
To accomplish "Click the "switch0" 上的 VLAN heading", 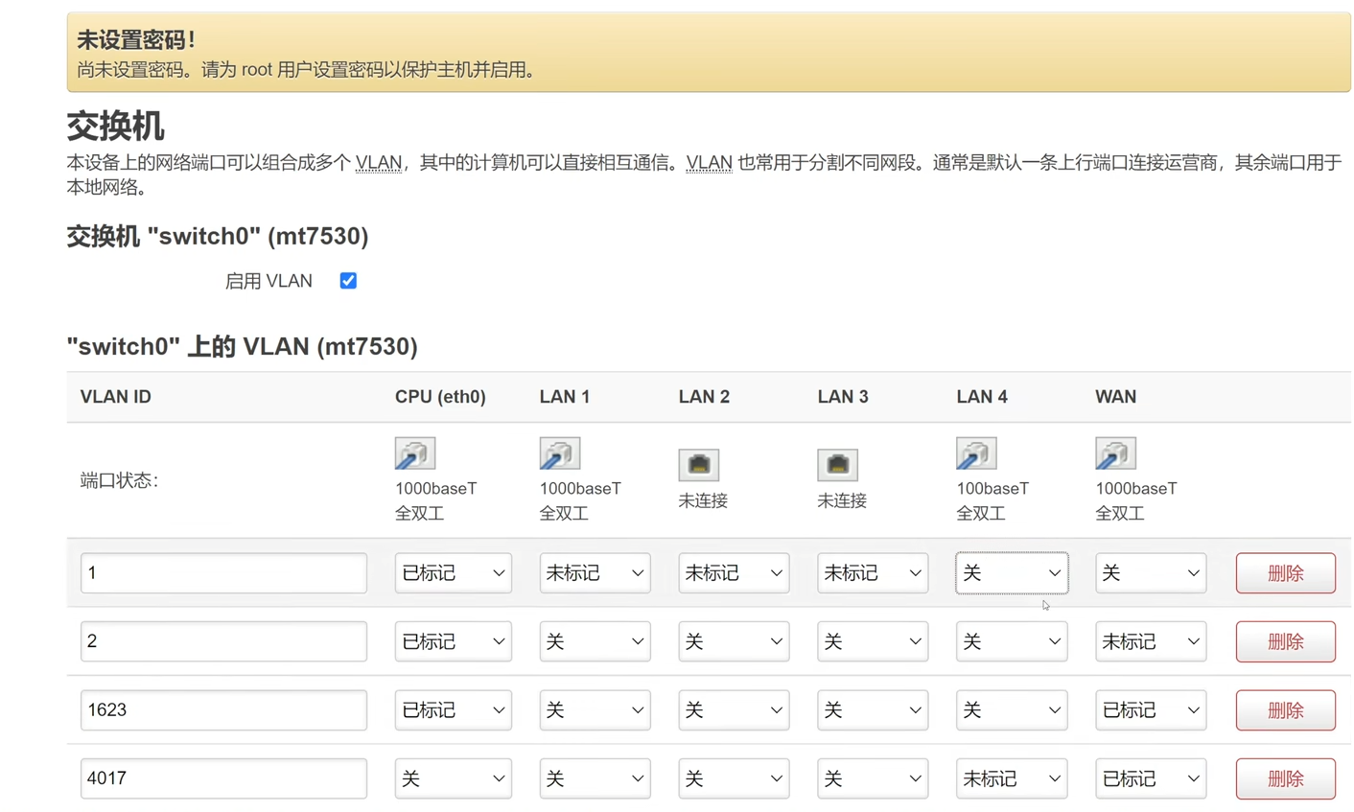I will point(243,346).
